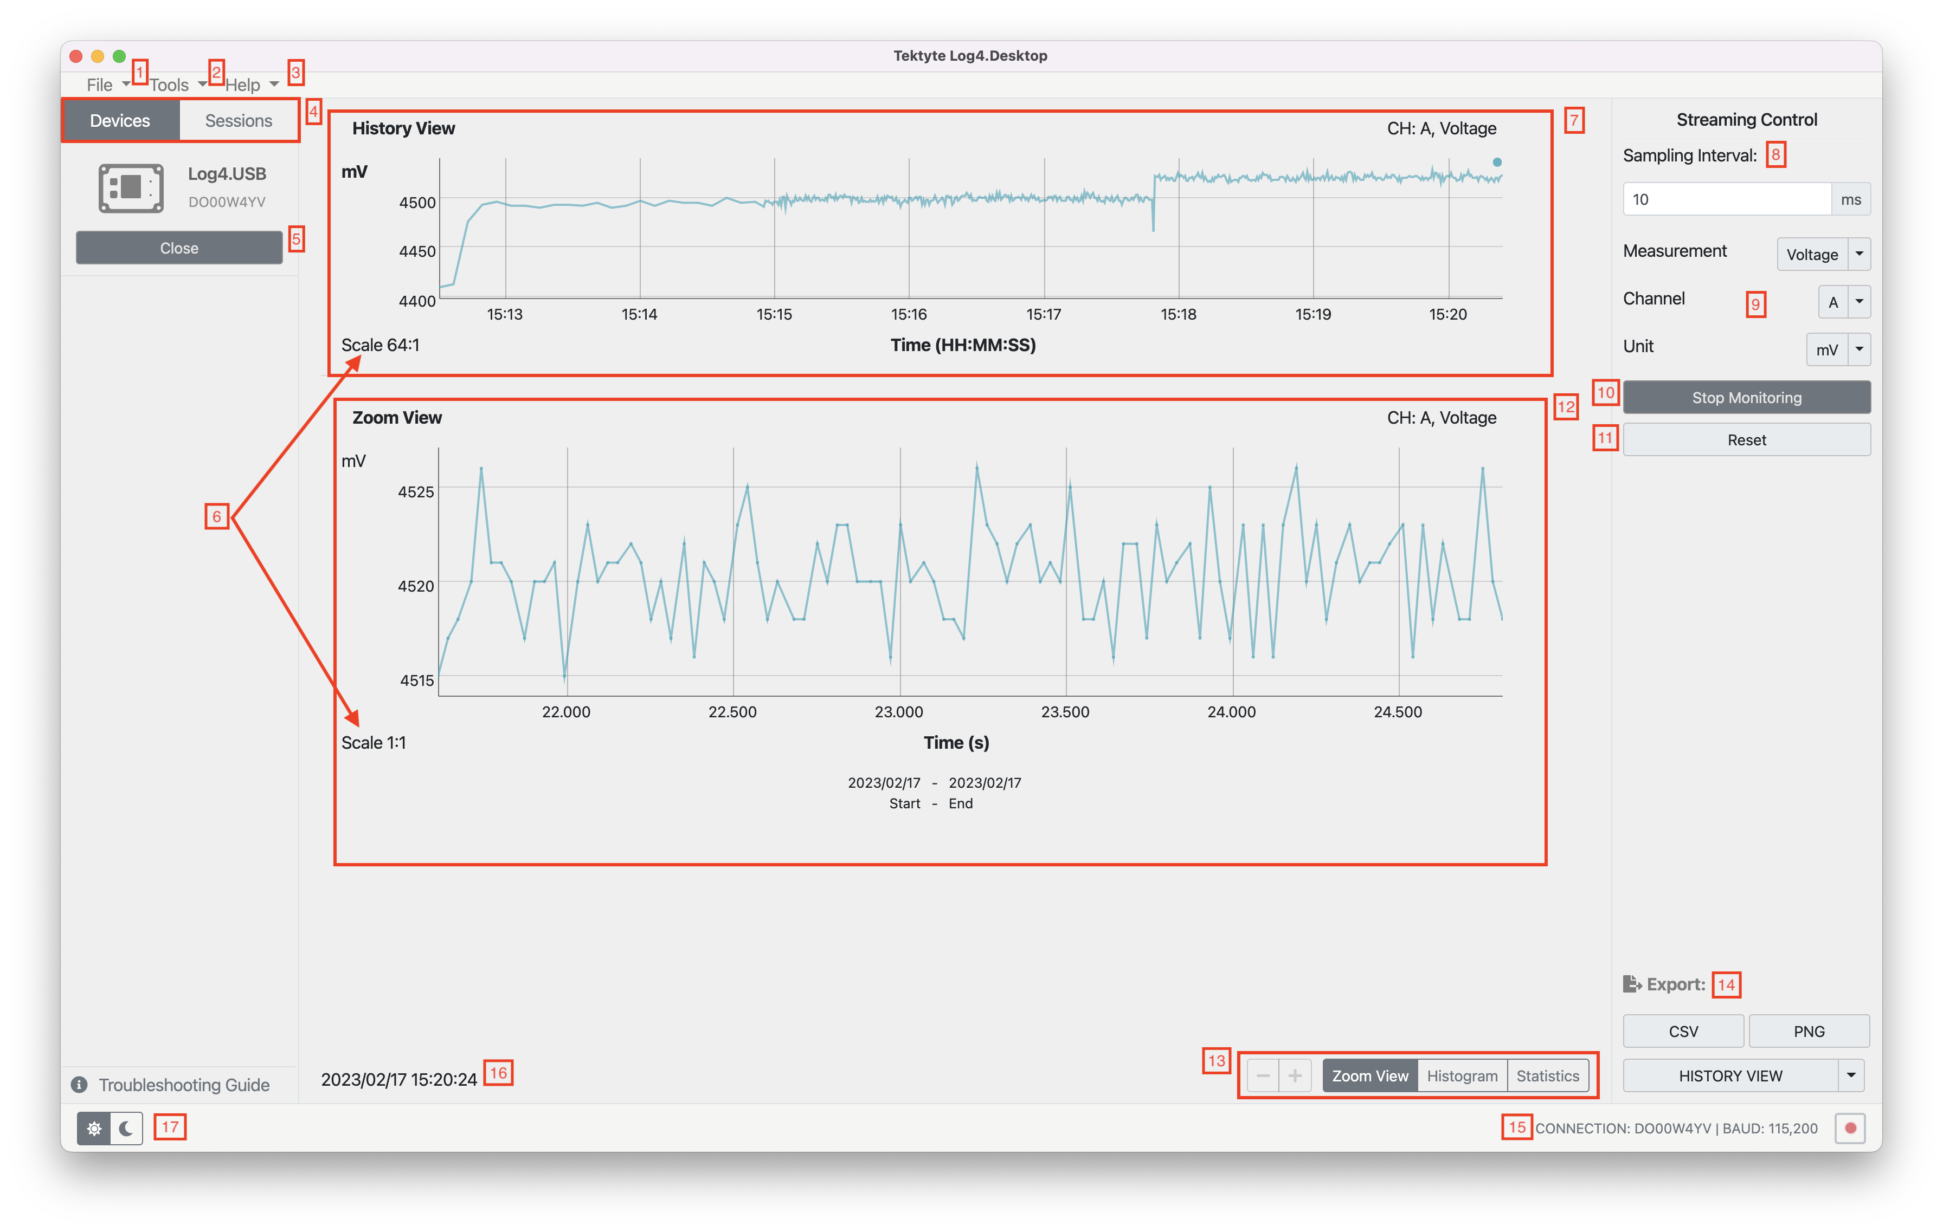Click the Log4.USB device icon
1943x1232 pixels.
131,188
